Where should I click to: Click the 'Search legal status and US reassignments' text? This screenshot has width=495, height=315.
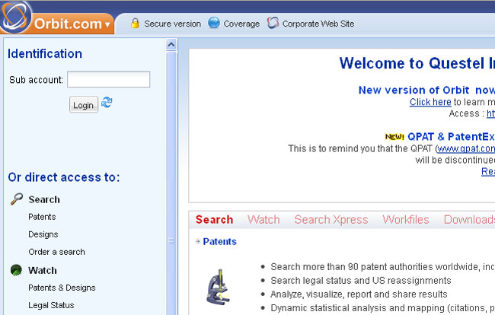click(x=361, y=281)
